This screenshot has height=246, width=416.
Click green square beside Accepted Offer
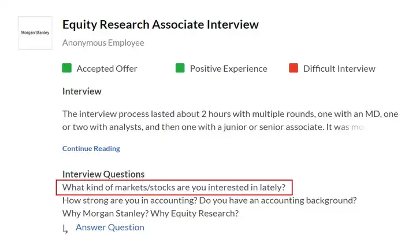coord(67,68)
